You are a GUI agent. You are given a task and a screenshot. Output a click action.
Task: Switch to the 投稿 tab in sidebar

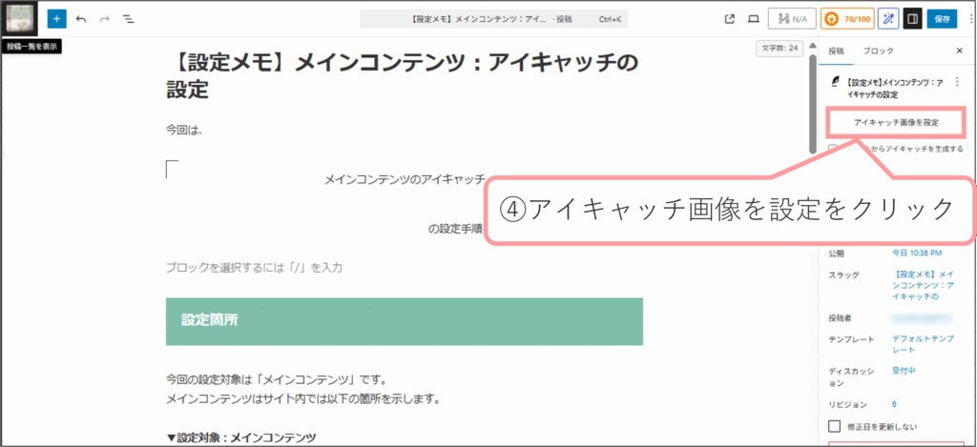click(x=836, y=51)
